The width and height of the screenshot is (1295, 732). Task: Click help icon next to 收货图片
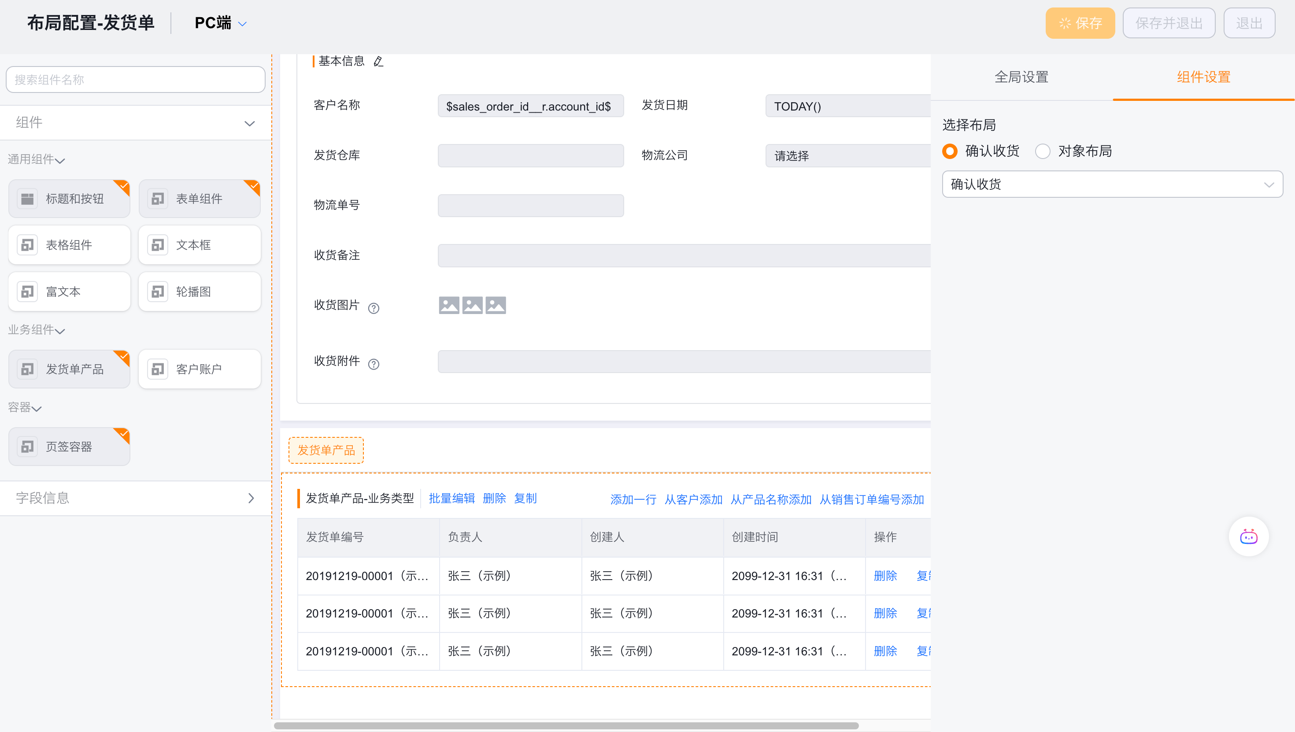374,308
